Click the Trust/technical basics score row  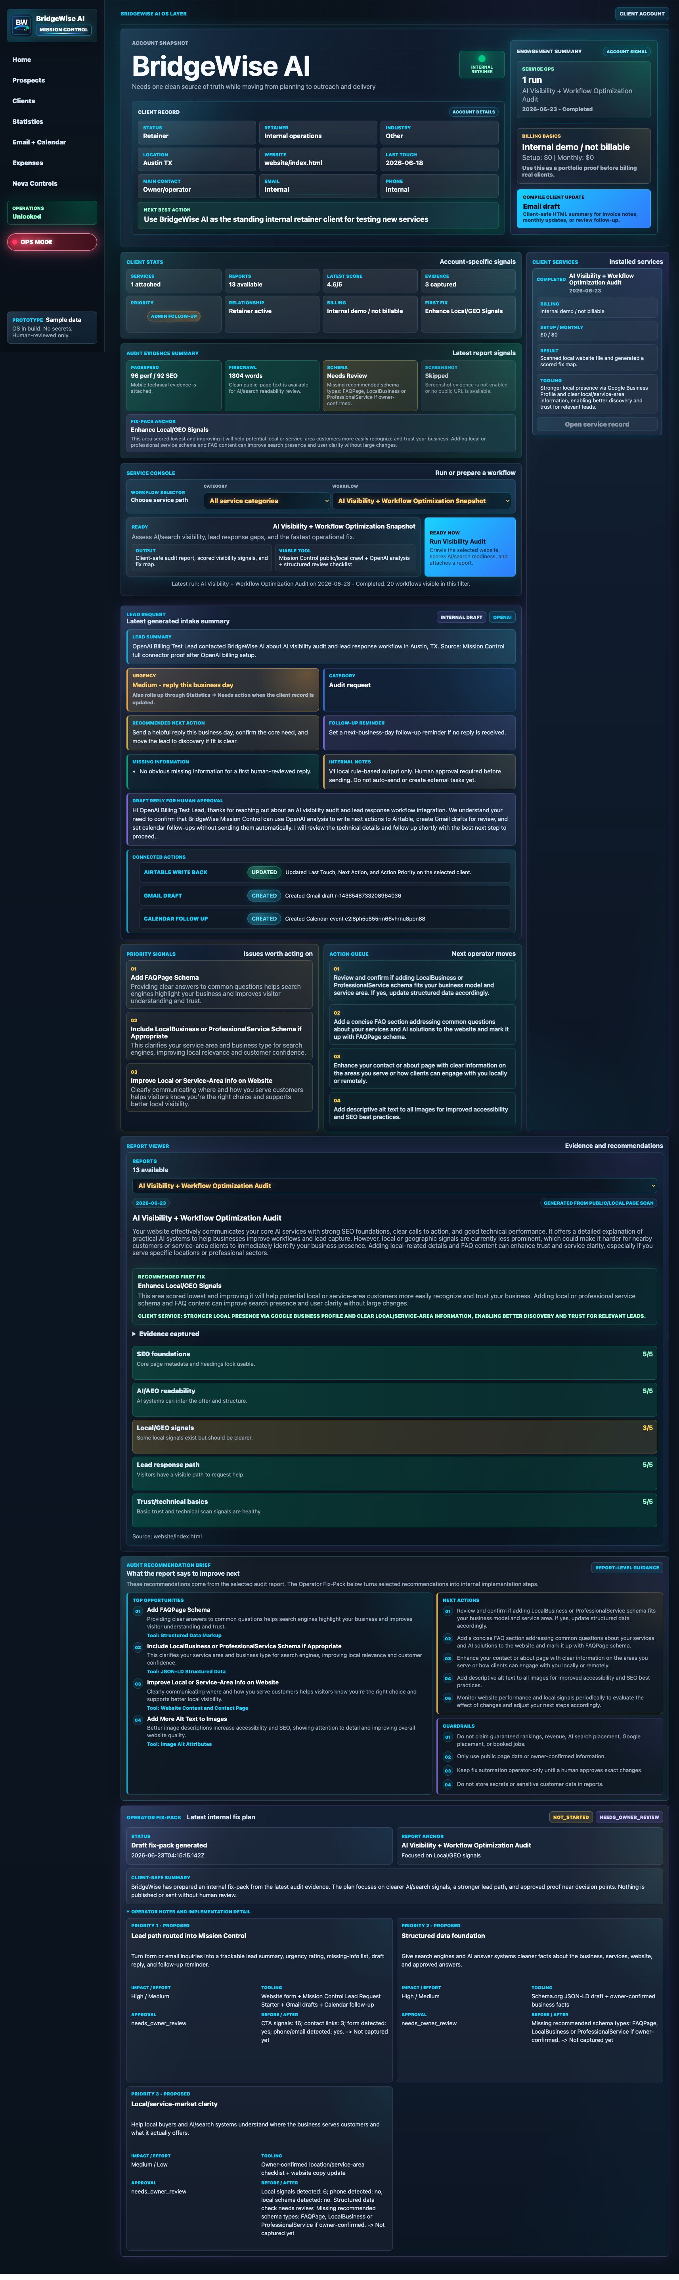394,1510
